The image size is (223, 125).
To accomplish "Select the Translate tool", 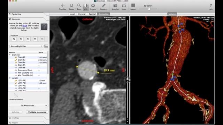I will click(62, 7).
